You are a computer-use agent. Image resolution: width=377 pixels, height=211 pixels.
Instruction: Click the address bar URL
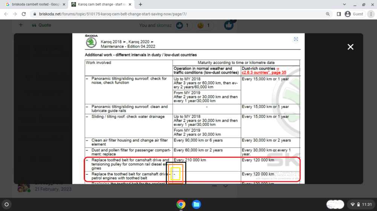(113, 14)
